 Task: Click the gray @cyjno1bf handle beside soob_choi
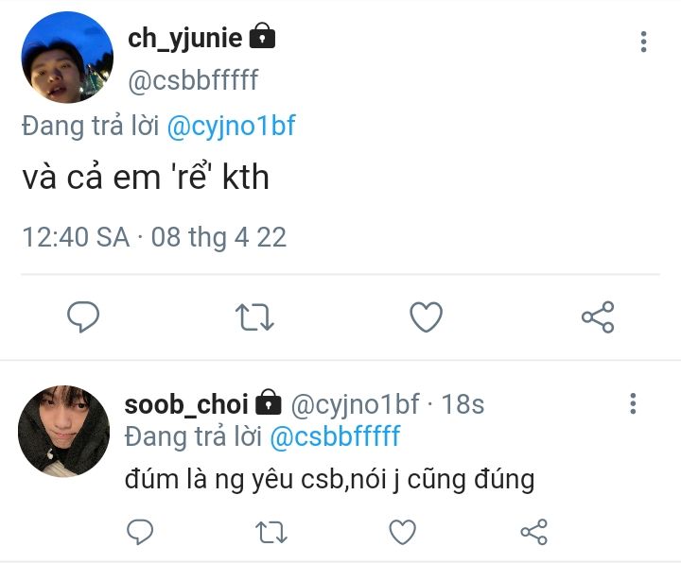(355, 404)
